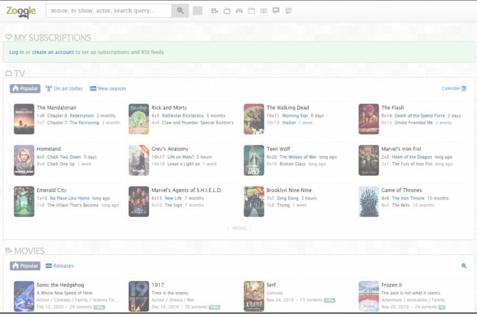
Task: Select the Popular tab in TV section
Action: point(25,89)
